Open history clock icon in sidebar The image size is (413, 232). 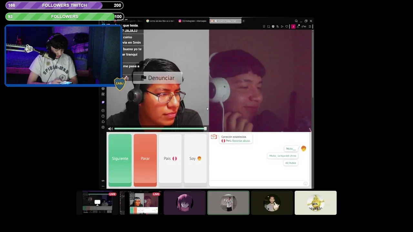pyautogui.click(x=103, y=116)
